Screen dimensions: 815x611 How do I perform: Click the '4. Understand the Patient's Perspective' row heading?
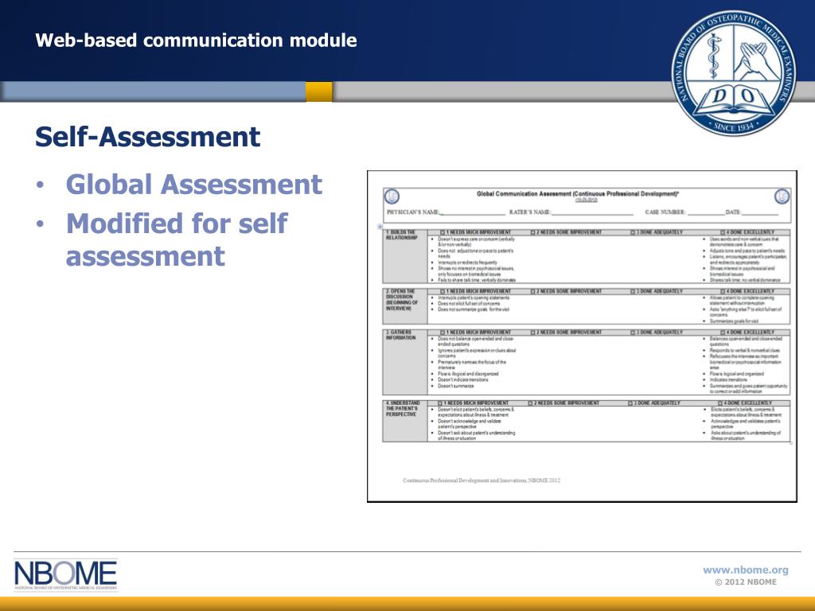[402, 409]
